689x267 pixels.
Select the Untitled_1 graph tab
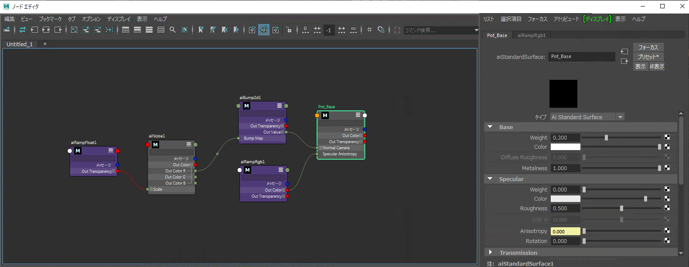click(20, 44)
